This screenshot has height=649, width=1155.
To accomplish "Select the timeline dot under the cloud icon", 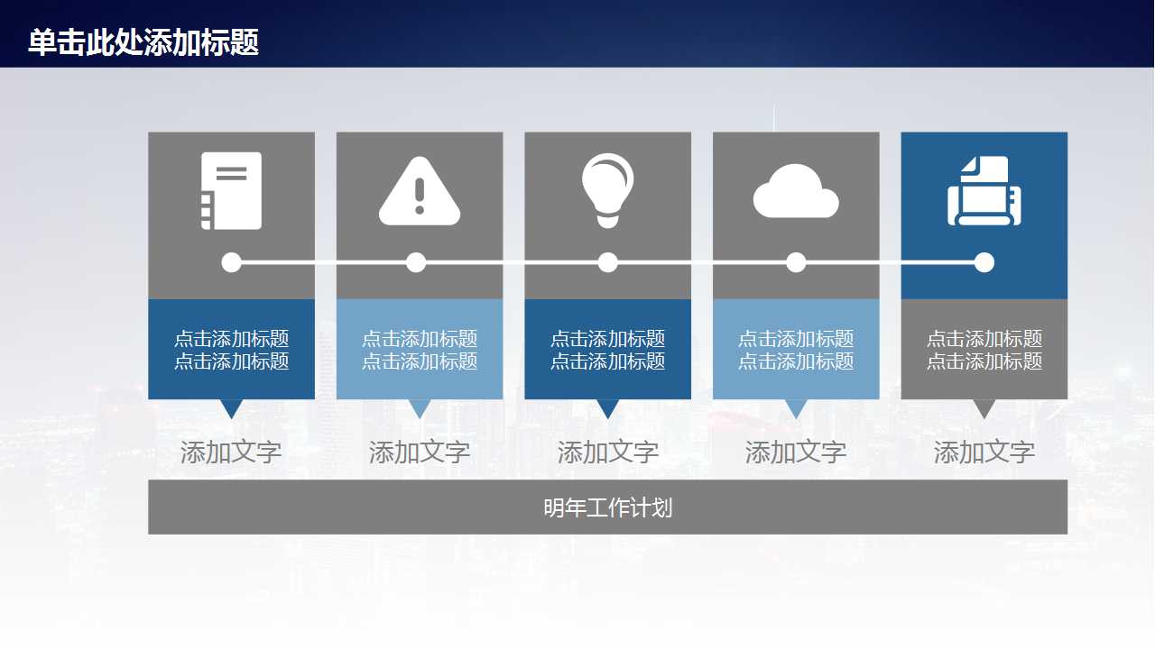I will [796, 262].
